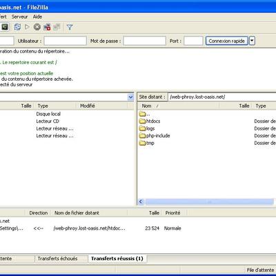Click the Normale priority value
Image resolution: width=276 pixels, height=276 pixels.
pos(172,228)
